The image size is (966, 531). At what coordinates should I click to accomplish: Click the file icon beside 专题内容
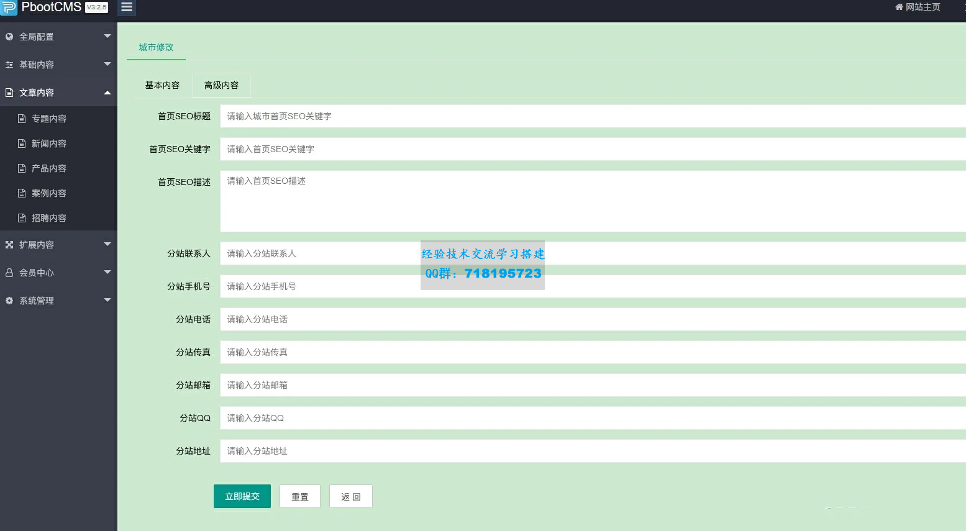(x=22, y=119)
